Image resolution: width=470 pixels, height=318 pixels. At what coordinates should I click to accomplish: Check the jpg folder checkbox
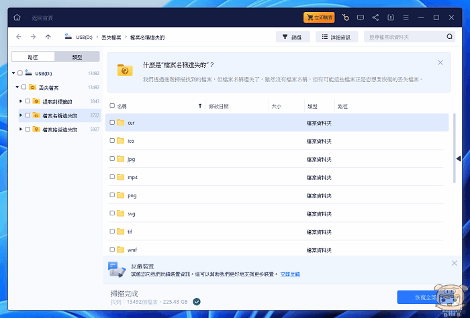point(112,159)
